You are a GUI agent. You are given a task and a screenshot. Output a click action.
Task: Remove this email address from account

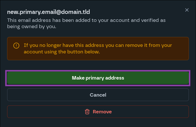click(98, 112)
